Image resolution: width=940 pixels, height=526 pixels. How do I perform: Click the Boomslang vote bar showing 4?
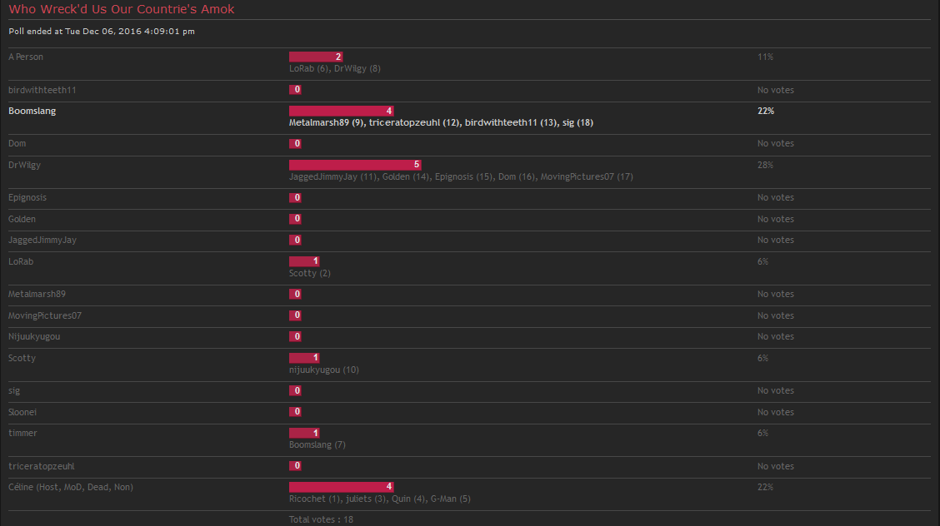pyautogui.click(x=341, y=111)
